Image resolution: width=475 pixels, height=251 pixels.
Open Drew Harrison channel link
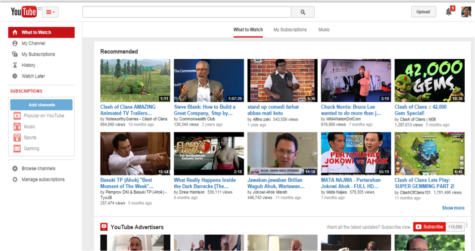click(x=192, y=192)
